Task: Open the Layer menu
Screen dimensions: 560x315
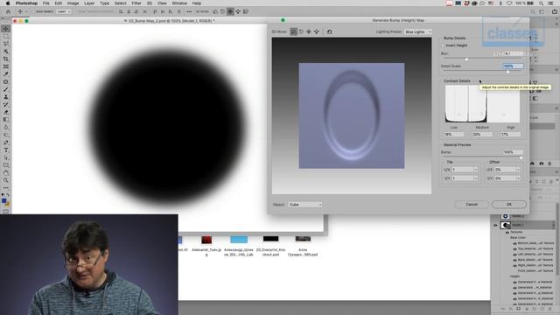Action: [x=89, y=3]
